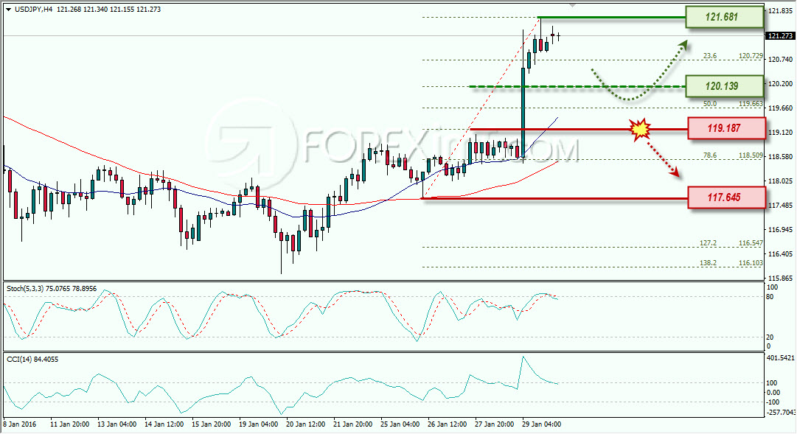Click the Fibonacci level value 116.547
This screenshot has height=434, width=797.
tap(751, 243)
